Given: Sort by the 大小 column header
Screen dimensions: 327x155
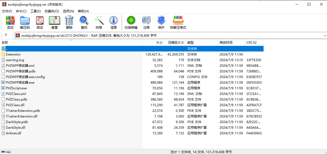Looking at the screenshot, I should [x=153, y=43].
